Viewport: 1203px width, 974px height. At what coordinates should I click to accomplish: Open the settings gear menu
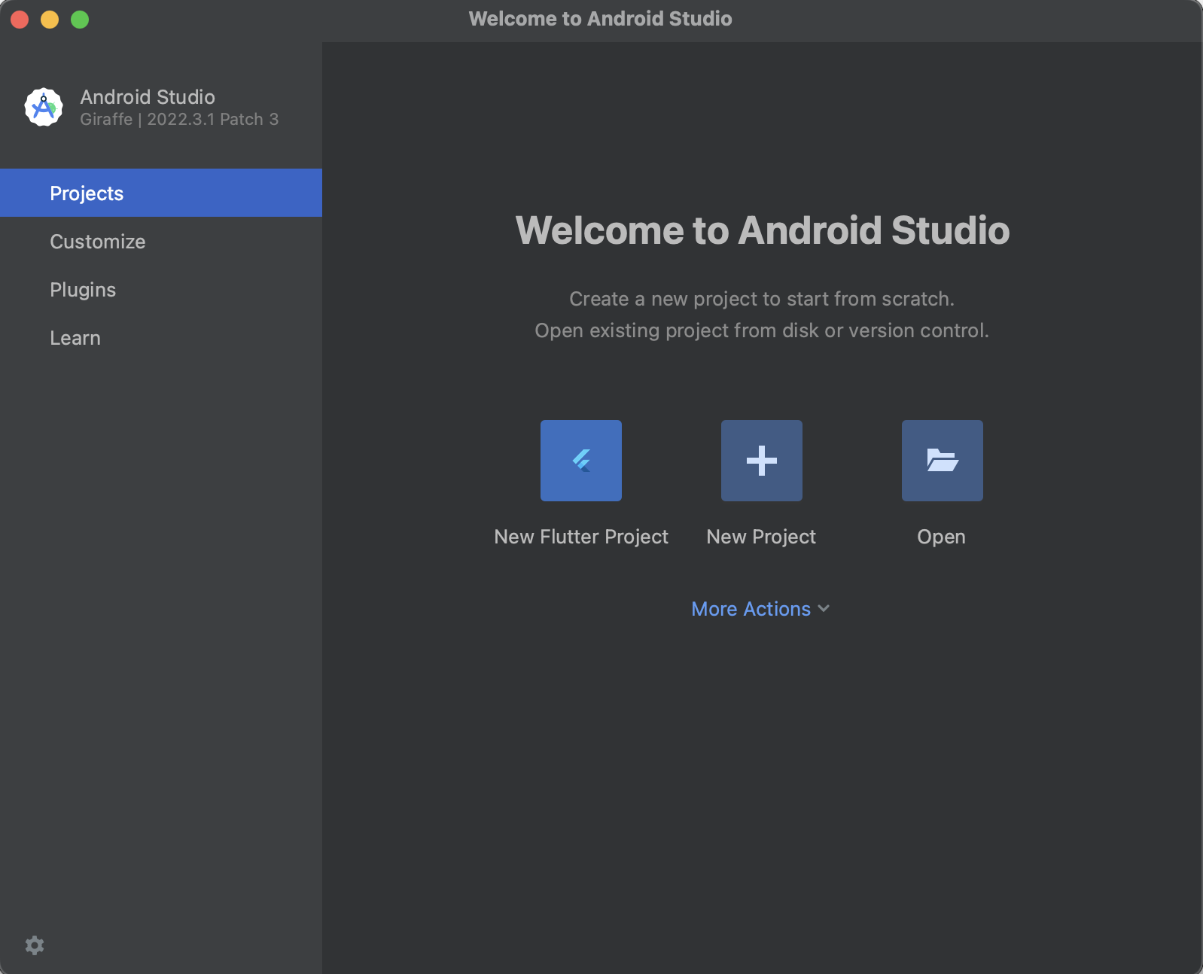pos(35,945)
